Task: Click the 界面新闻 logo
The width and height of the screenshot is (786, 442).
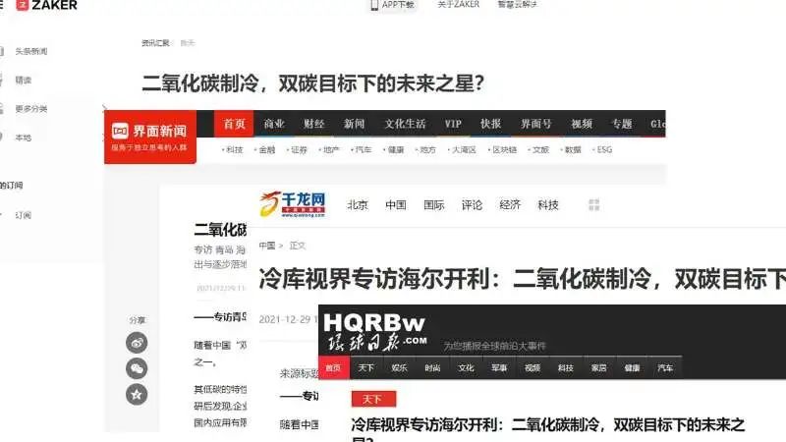Action: click(x=150, y=137)
